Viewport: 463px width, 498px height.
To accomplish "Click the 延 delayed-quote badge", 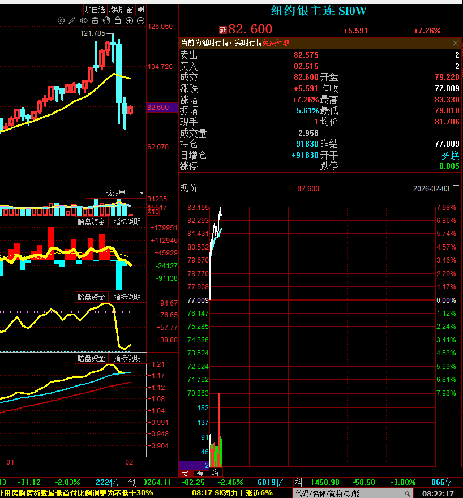I will coord(222,30).
